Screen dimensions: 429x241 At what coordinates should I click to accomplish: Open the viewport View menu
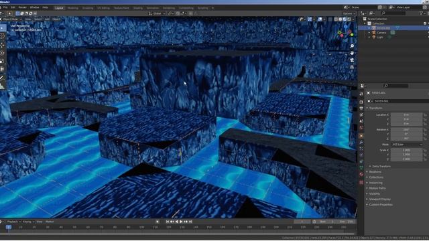[x=28, y=19]
